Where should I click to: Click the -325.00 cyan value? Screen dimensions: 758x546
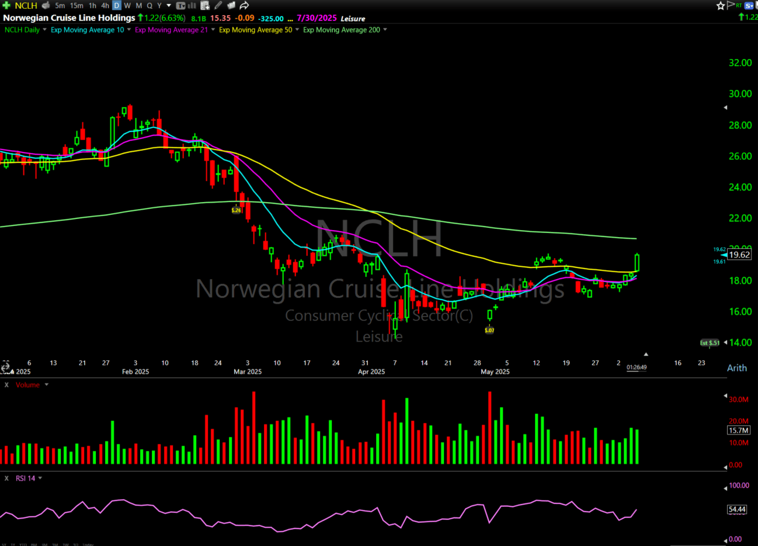click(271, 19)
